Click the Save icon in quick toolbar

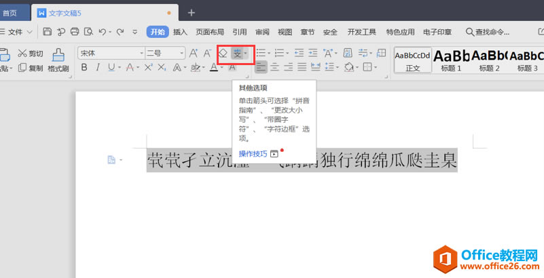point(47,32)
